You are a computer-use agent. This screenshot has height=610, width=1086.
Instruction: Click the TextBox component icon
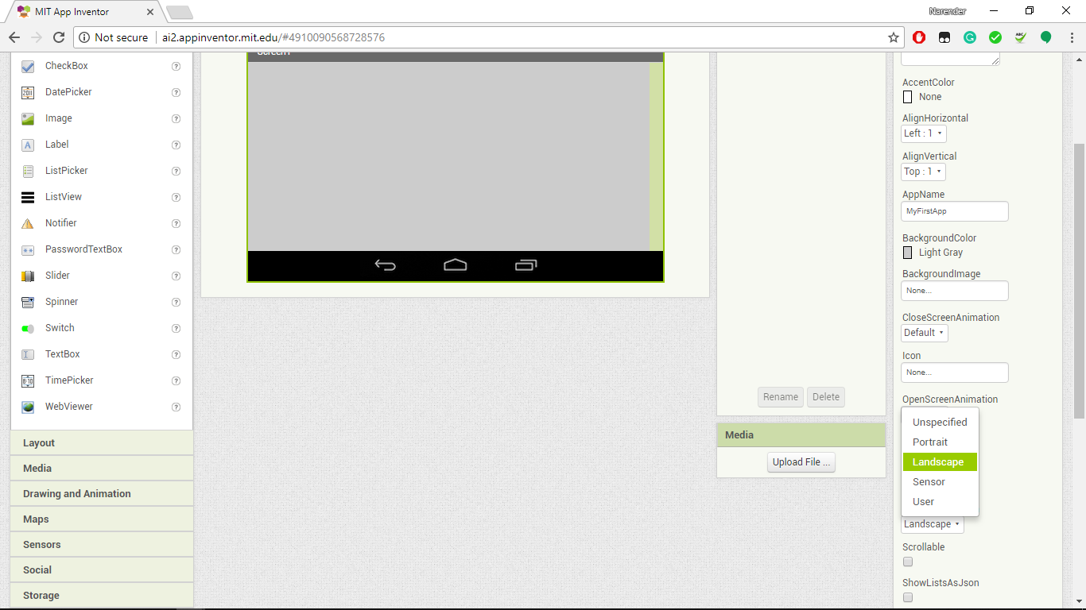(x=28, y=355)
